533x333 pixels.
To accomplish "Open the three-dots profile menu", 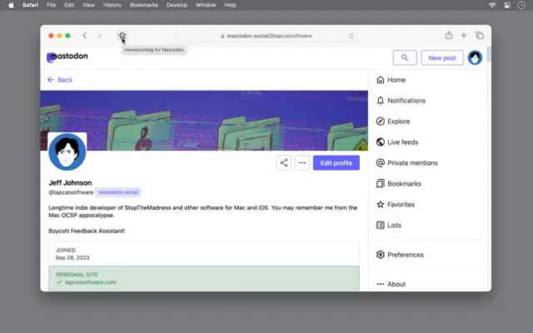I will point(302,163).
